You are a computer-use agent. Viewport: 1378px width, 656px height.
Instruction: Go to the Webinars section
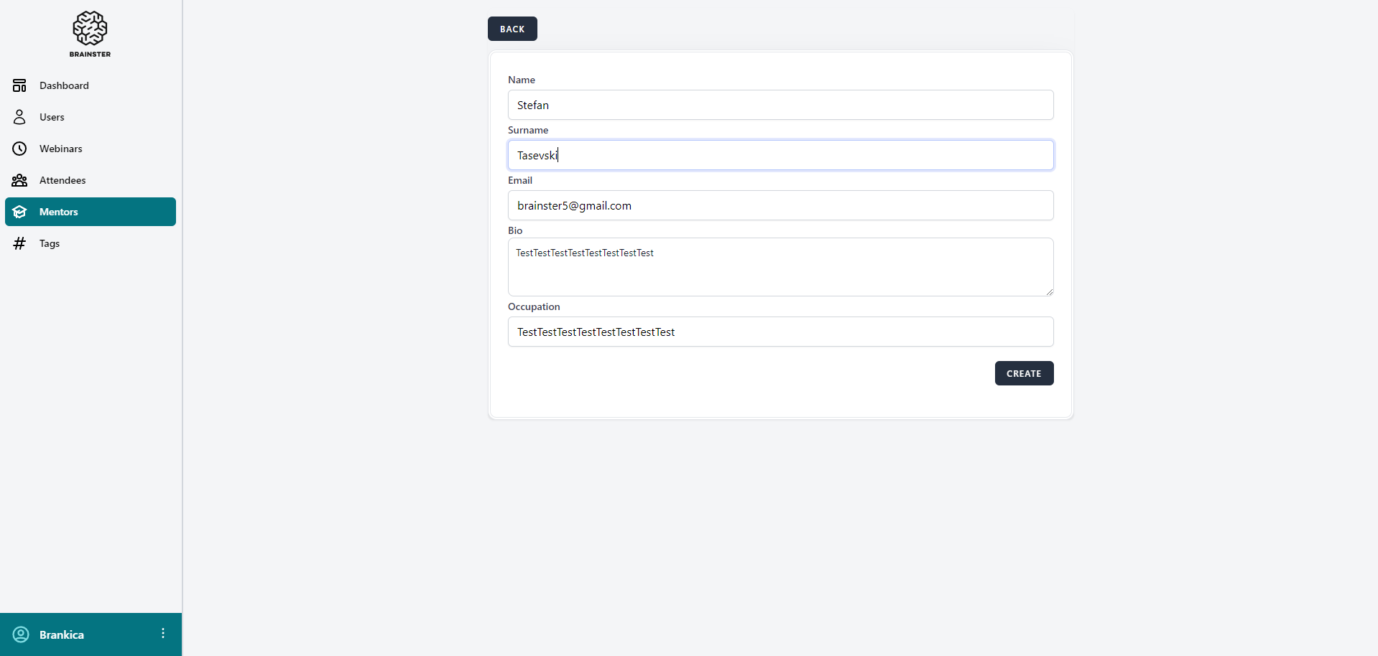coord(61,149)
